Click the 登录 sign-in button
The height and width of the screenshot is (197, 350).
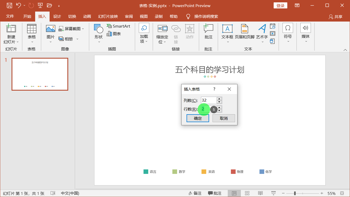click(x=280, y=6)
